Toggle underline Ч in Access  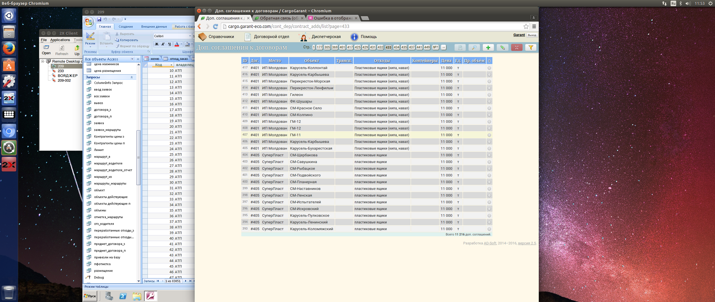[169, 44]
